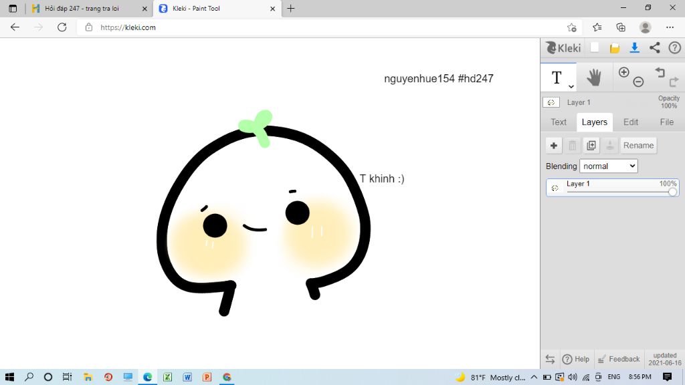Screen dimensions: 685x385
Task: Switch to the File tab
Action: point(667,122)
